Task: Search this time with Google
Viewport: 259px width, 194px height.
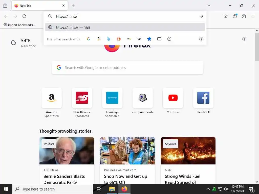Action: tap(89, 39)
